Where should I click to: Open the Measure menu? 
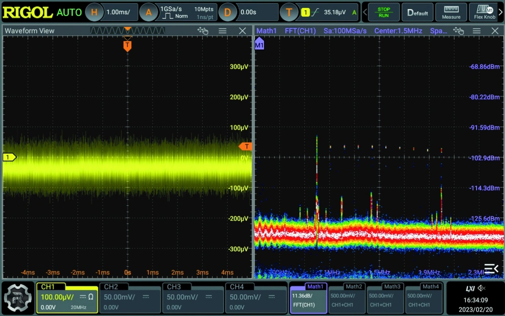(x=451, y=12)
